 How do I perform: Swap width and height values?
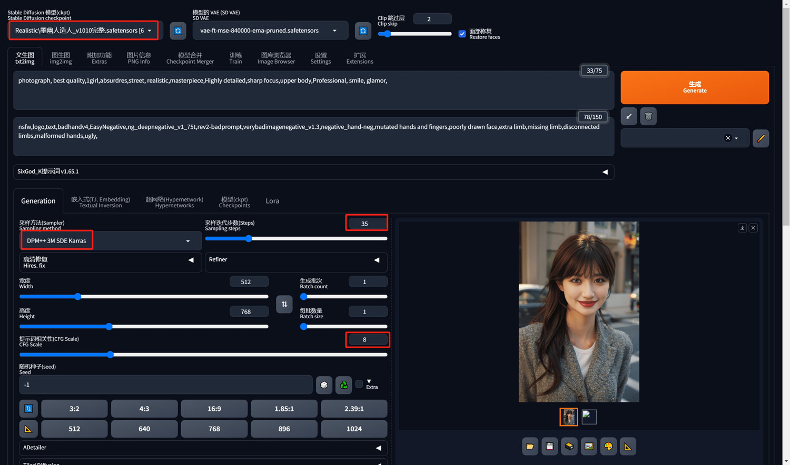coord(284,304)
